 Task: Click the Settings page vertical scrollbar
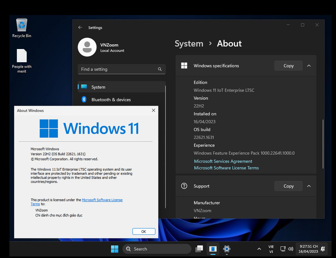pos(323,144)
